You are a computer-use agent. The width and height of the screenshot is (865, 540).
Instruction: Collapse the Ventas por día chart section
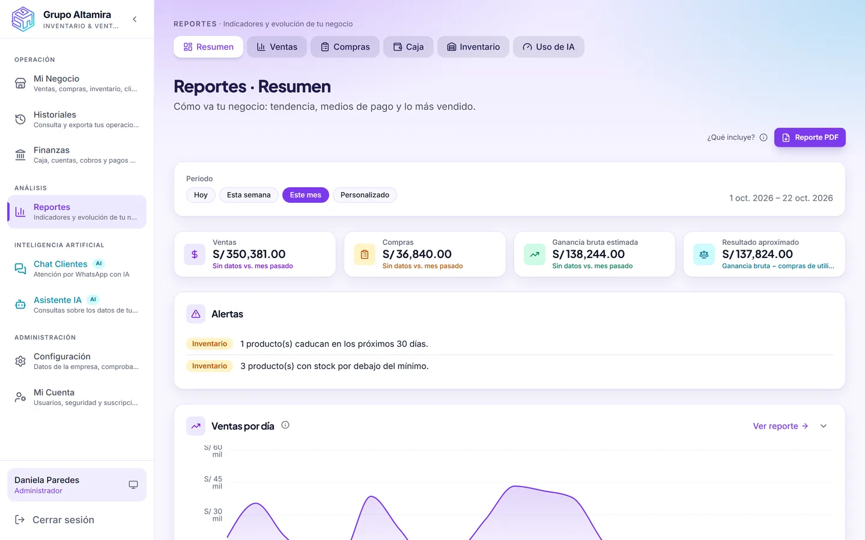824,426
